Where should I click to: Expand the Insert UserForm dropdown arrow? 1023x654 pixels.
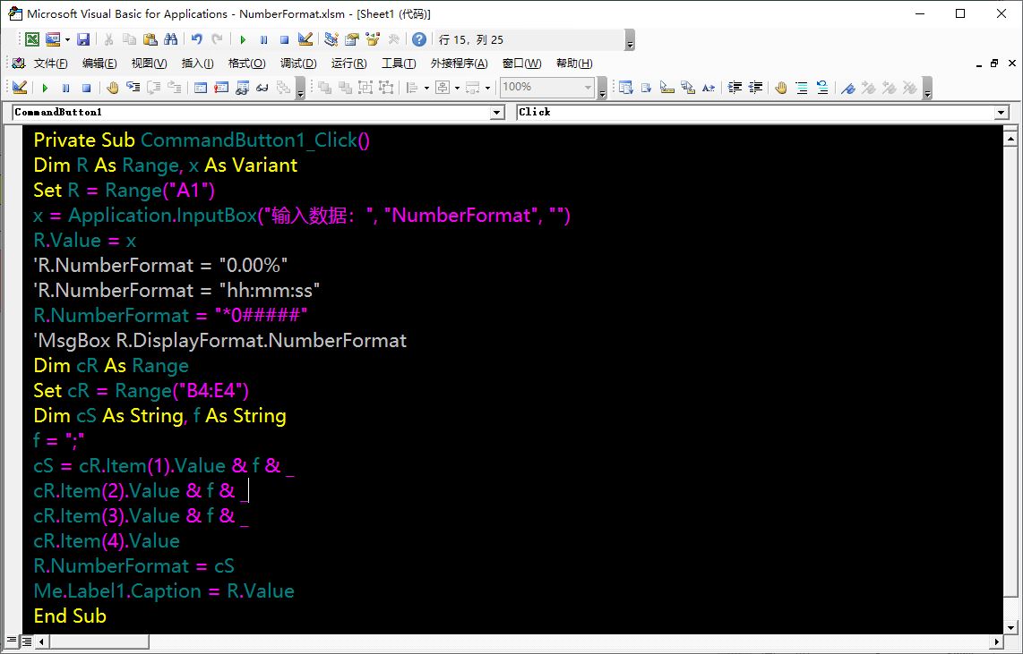(67, 39)
